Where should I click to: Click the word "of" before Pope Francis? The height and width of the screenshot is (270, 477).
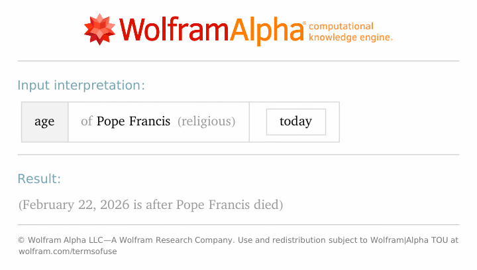(x=86, y=121)
